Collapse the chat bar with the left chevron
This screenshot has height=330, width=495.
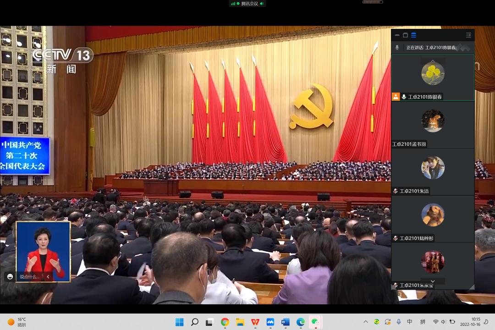(48, 277)
